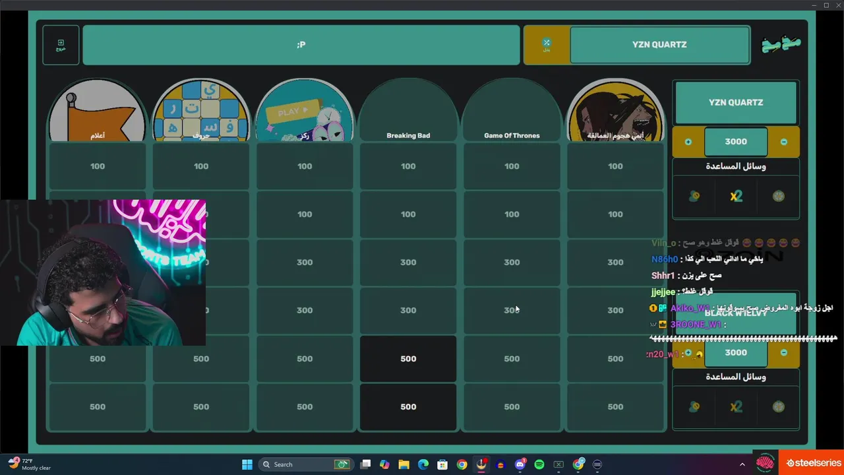The image size is (844, 475).
Task: Click YZN QUARTZ's 3000 score field
Action: (x=736, y=142)
